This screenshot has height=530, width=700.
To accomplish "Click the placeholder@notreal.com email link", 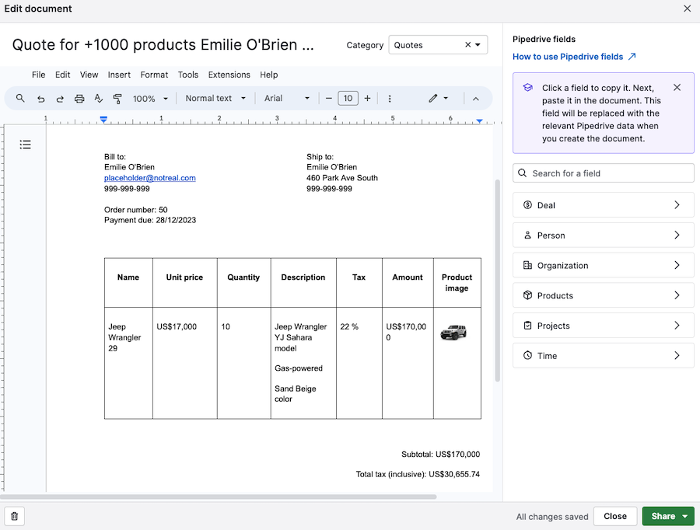I will 149,177.
